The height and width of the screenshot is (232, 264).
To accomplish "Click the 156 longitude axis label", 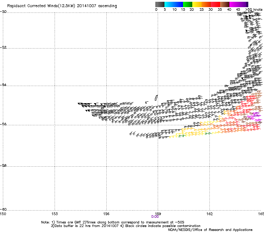I will (106, 214).
